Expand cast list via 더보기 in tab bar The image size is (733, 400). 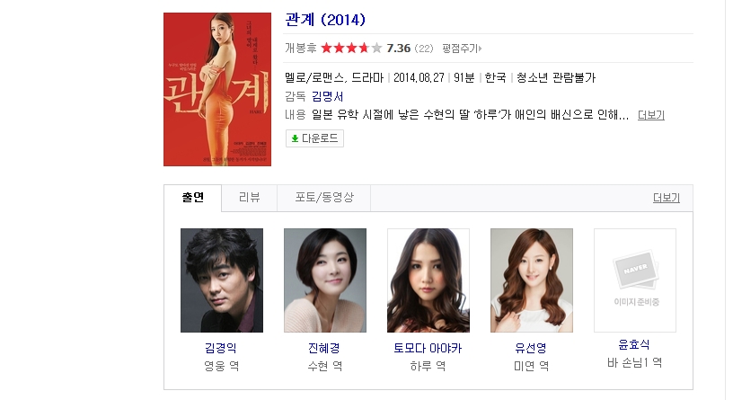[667, 198]
